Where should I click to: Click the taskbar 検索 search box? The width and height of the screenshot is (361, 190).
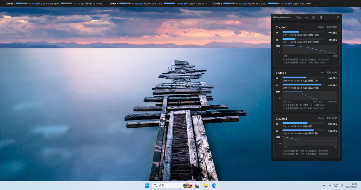[x=172, y=185]
